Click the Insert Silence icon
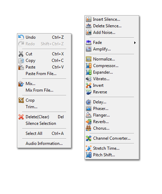 tap(89, 19)
